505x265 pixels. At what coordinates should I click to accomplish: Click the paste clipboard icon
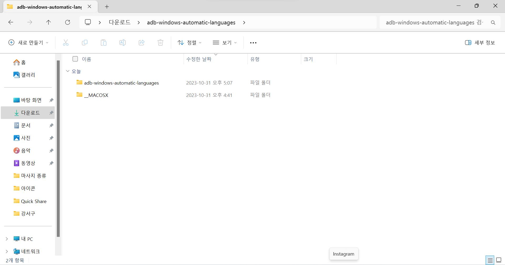(x=104, y=43)
